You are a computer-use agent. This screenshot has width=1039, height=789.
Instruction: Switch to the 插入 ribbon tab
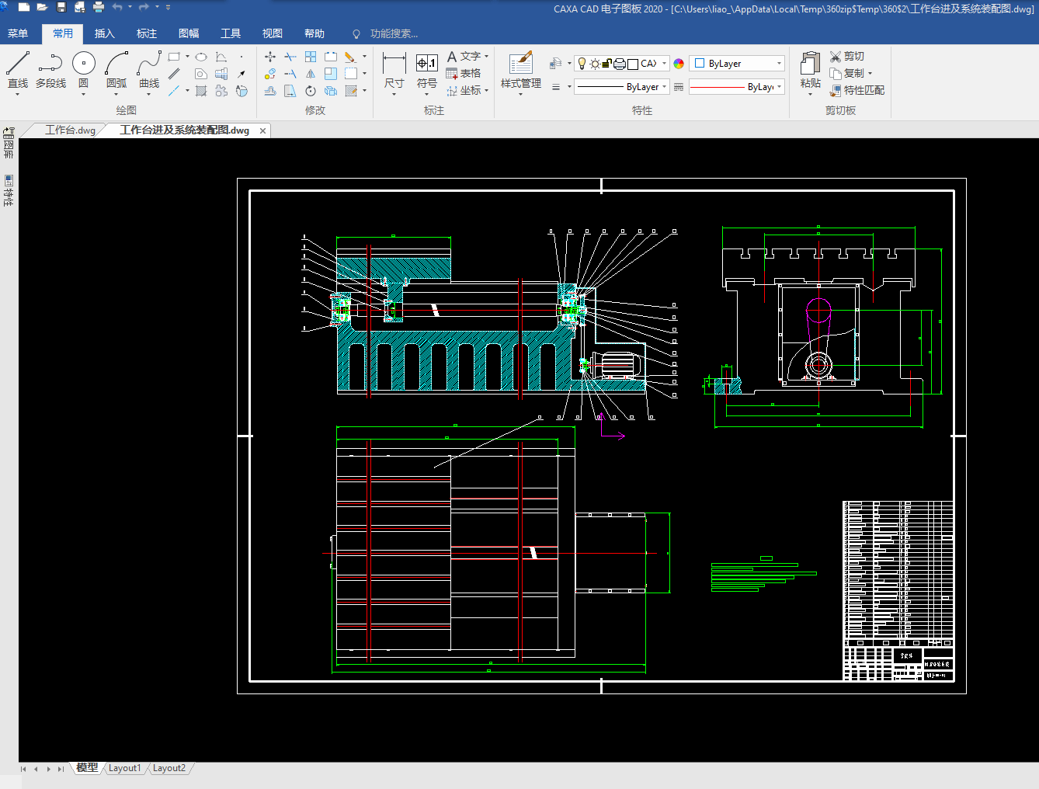(x=104, y=33)
